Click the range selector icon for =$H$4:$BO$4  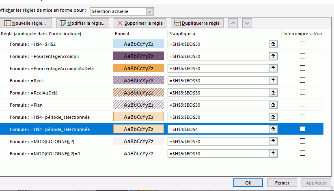(x=273, y=129)
